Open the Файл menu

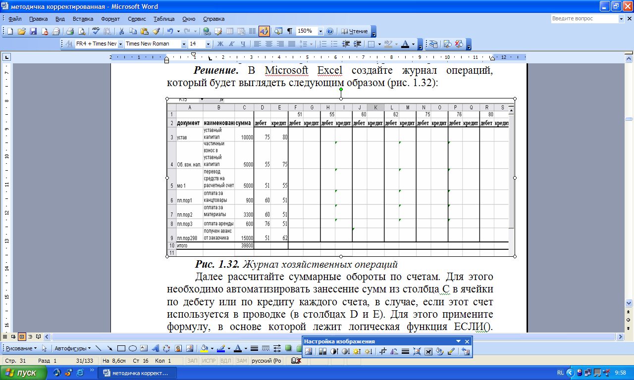point(14,19)
